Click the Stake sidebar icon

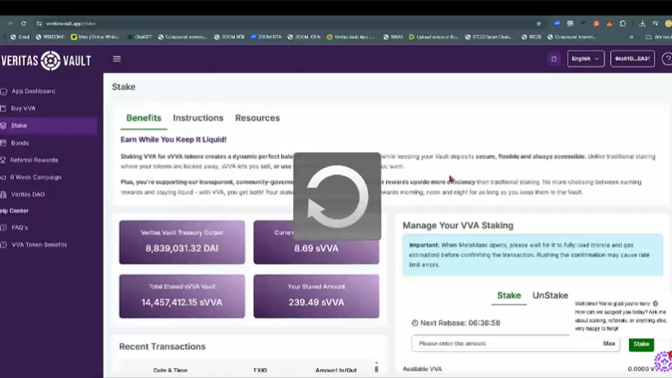coord(4,125)
